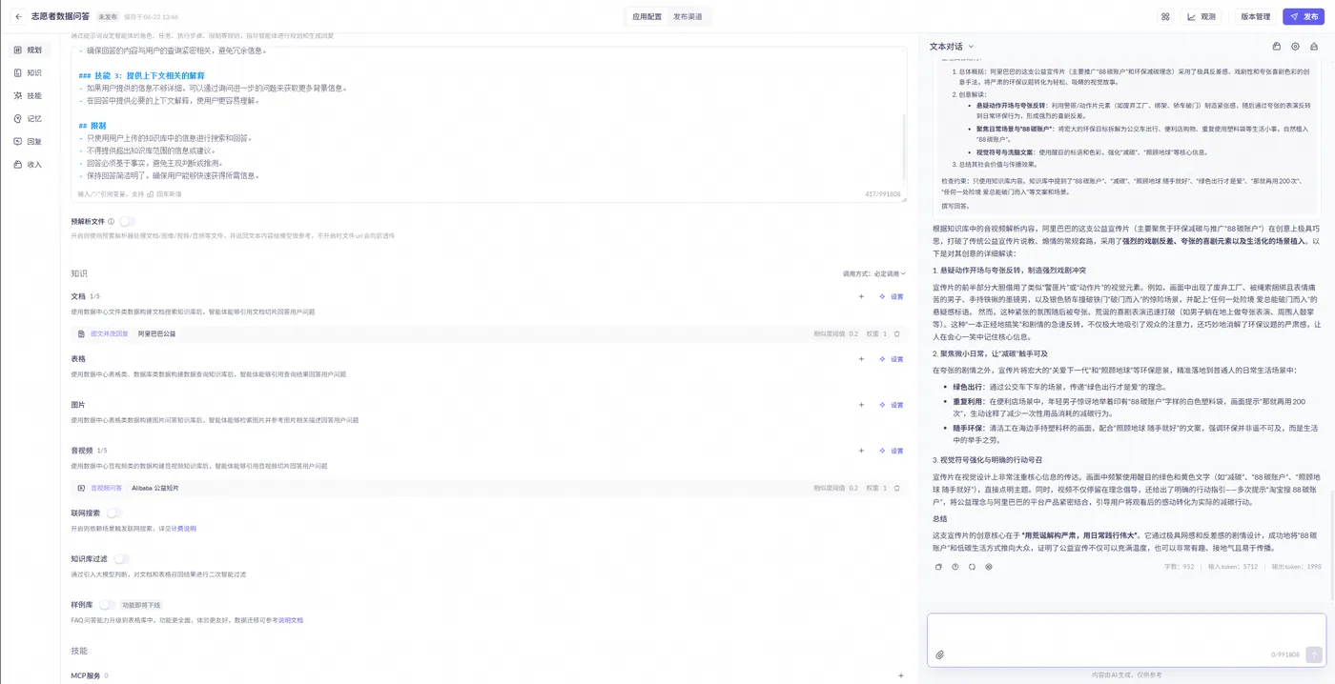
Task: Open 版本管理 version management
Action: click(x=1255, y=16)
